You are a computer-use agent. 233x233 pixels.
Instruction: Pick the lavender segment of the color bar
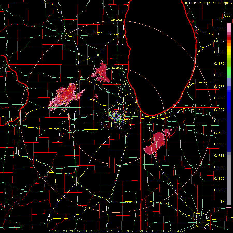tap(229, 82)
